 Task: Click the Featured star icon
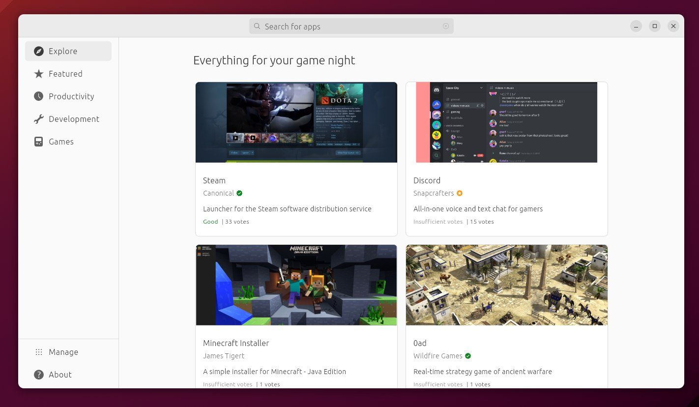point(38,74)
